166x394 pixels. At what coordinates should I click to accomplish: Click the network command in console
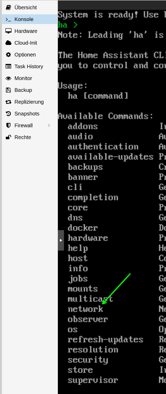[x=85, y=309]
